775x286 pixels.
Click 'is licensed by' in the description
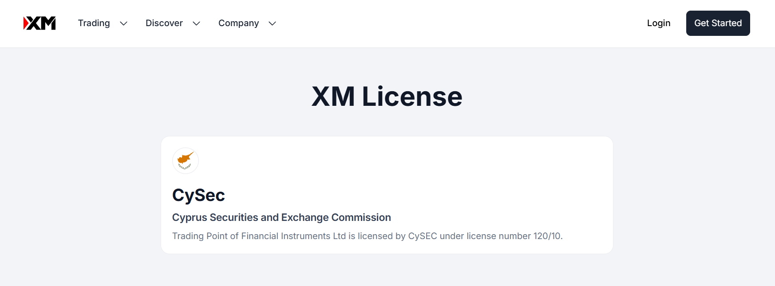[376, 236]
